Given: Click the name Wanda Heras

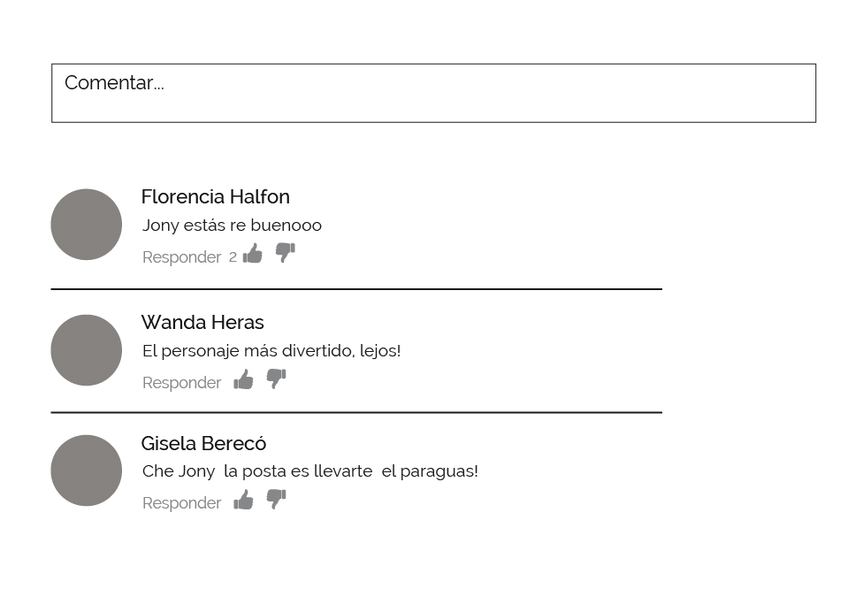Looking at the screenshot, I should click(x=202, y=322).
